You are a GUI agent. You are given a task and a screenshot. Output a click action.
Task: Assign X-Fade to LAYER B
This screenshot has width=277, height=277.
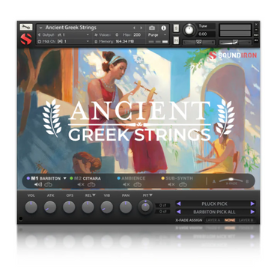point(246,220)
